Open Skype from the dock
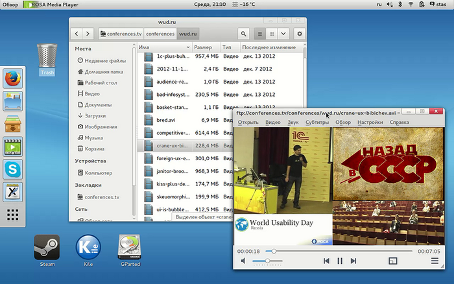Viewport: 454px width, 284px height. pyautogui.click(x=12, y=169)
